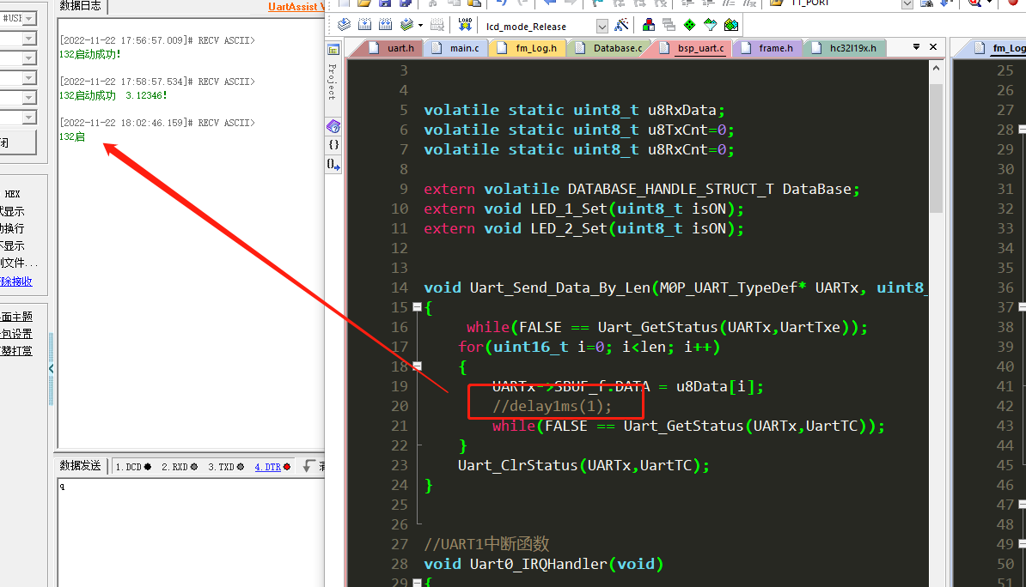Open Manage Project Items icon

pyautogui.click(x=648, y=26)
